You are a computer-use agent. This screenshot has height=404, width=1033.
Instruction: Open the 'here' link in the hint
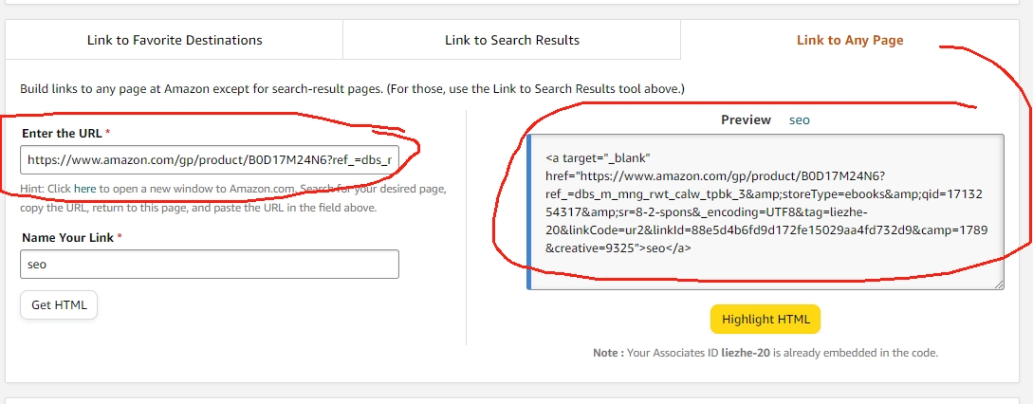pyautogui.click(x=85, y=189)
